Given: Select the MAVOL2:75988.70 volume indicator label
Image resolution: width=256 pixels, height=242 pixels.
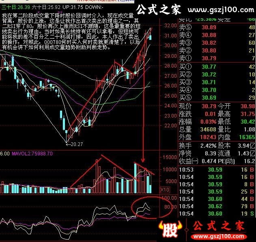Looking at the screenshot, I should tap(32, 153).
